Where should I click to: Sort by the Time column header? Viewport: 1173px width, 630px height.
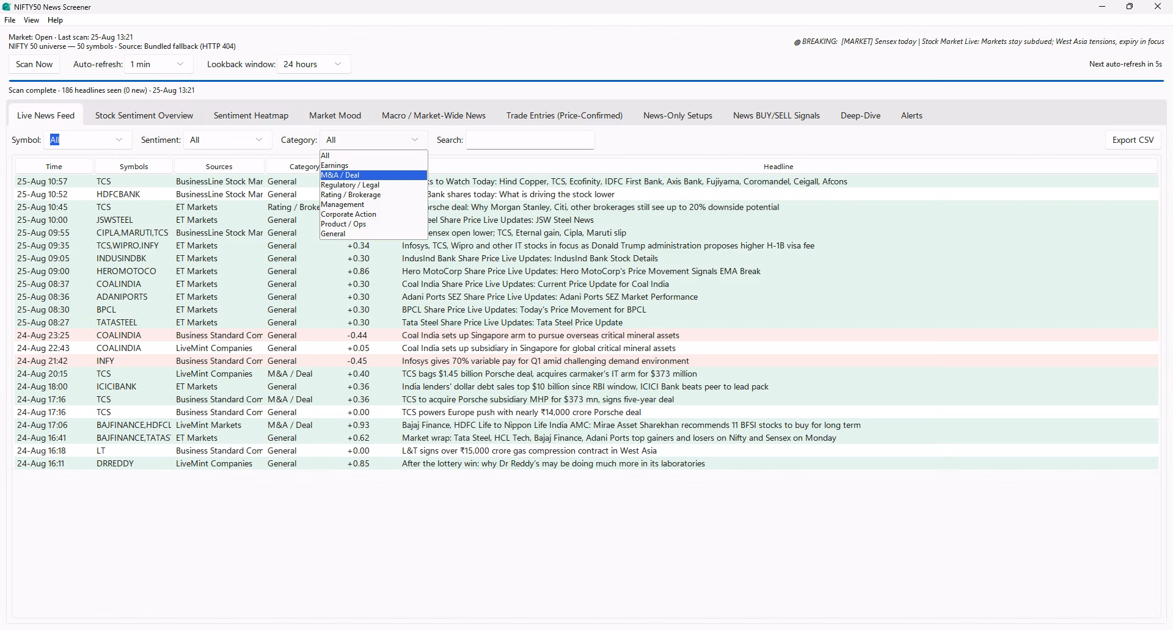54,167
